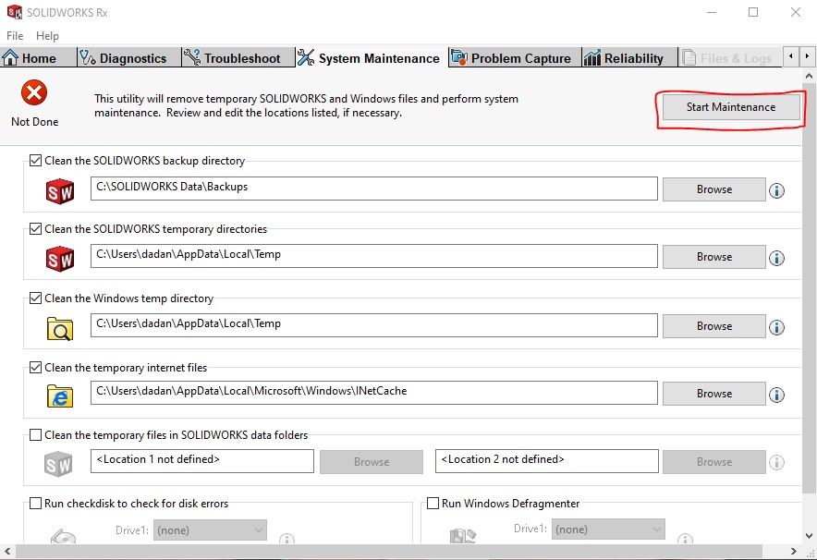Viewport: 817px width, 560px height.
Task: Click the horizontal scrollbar right arrow
Action: click(x=793, y=551)
